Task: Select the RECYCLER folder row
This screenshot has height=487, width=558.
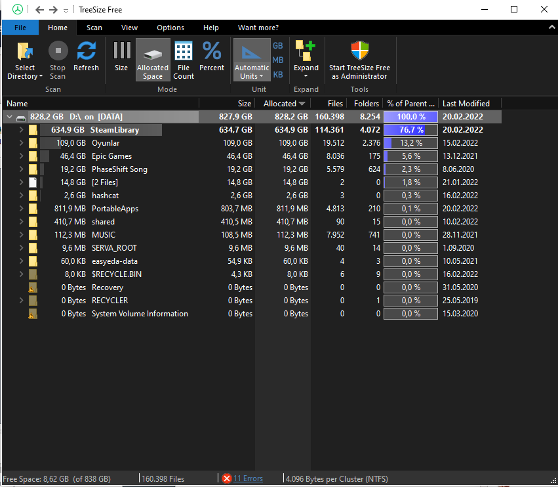Action: pos(252,301)
